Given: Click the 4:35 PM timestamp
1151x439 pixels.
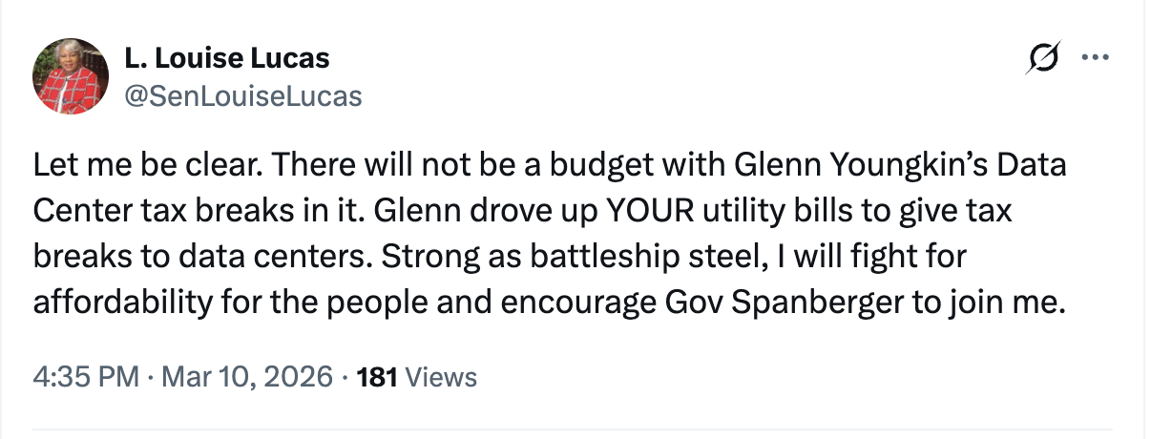Looking at the screenshot, I should (x=86, y=377).
